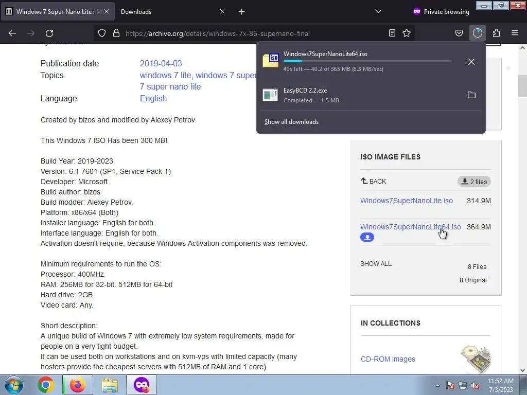Click the site security padlock icon
Viewport: 527px width, 395px height.
tap(116, 33)
